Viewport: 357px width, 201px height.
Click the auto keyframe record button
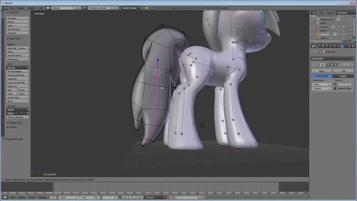click(x=171, y=197)
